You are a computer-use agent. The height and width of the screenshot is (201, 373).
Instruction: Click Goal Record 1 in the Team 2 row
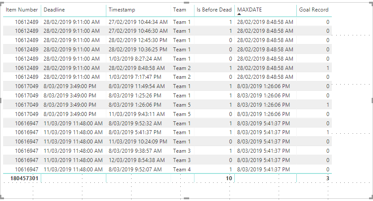tap(328, 68)
